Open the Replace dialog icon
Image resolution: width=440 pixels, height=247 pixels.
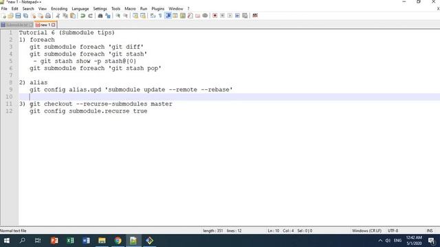tap(108, 16)
